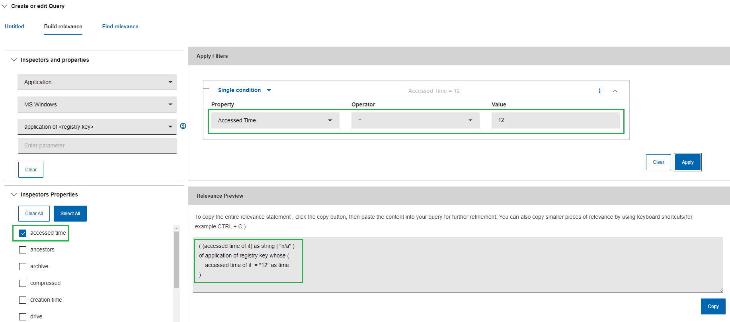Viewport: 730px width, 322px height.
Task: Open the three-dot condition options menu
Action: tap(599, 91)
